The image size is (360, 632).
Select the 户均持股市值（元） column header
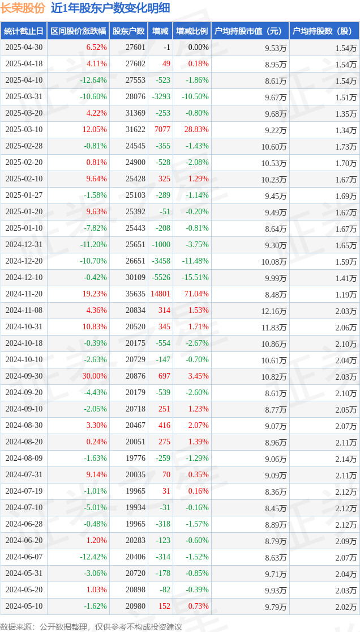coord(250,31)
